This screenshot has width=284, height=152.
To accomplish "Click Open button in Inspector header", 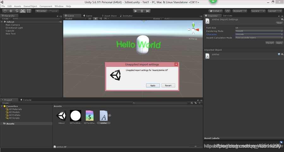I will (x=279, y=23).
